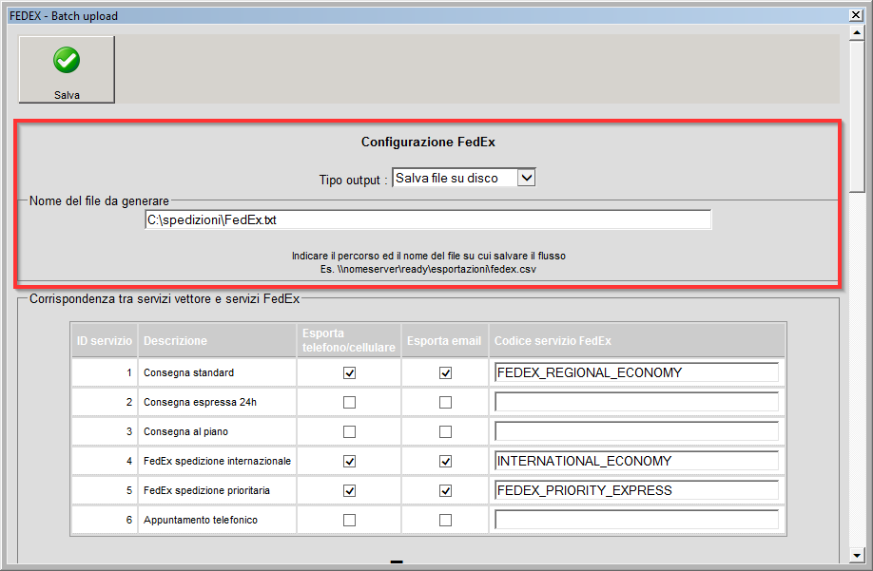
Task: Click the file name field C:\spedizioni\FedEx.txt
Action: tap(428, 219)
